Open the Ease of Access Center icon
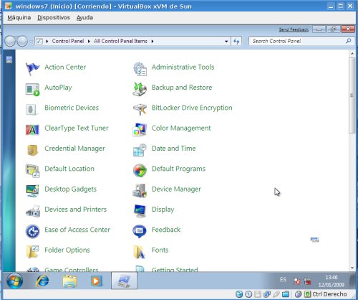 [32, 231]
